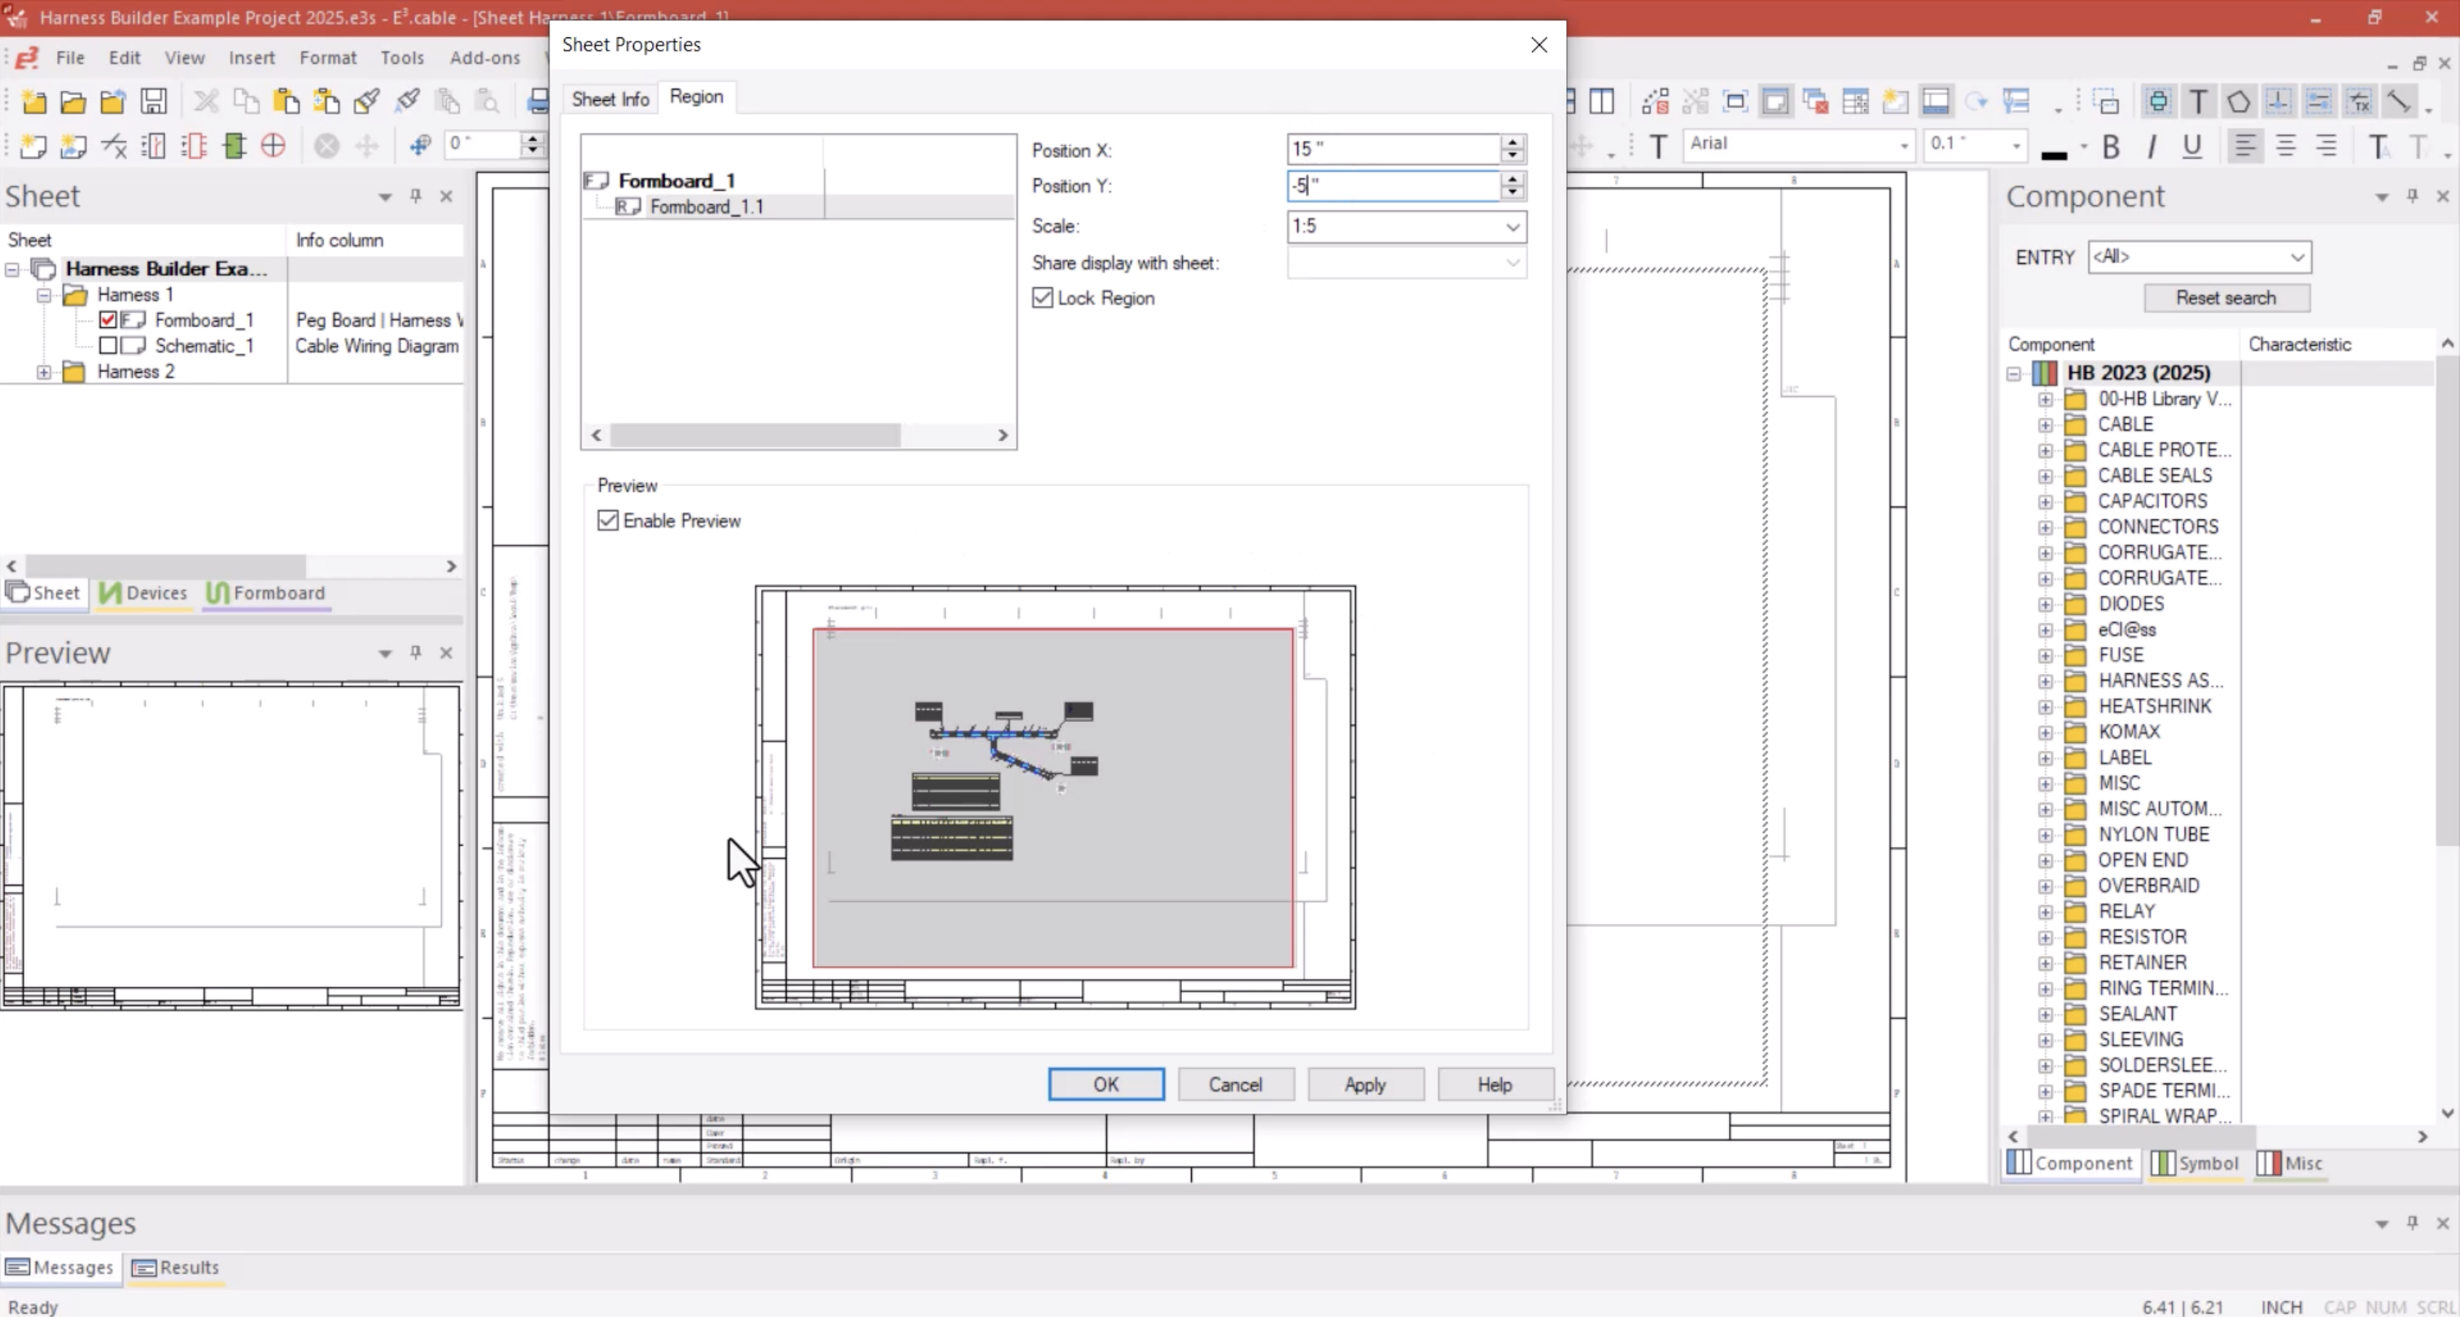
Task: Uncheck the Lock Region checkbox
Action: [x=1043, y=298]
